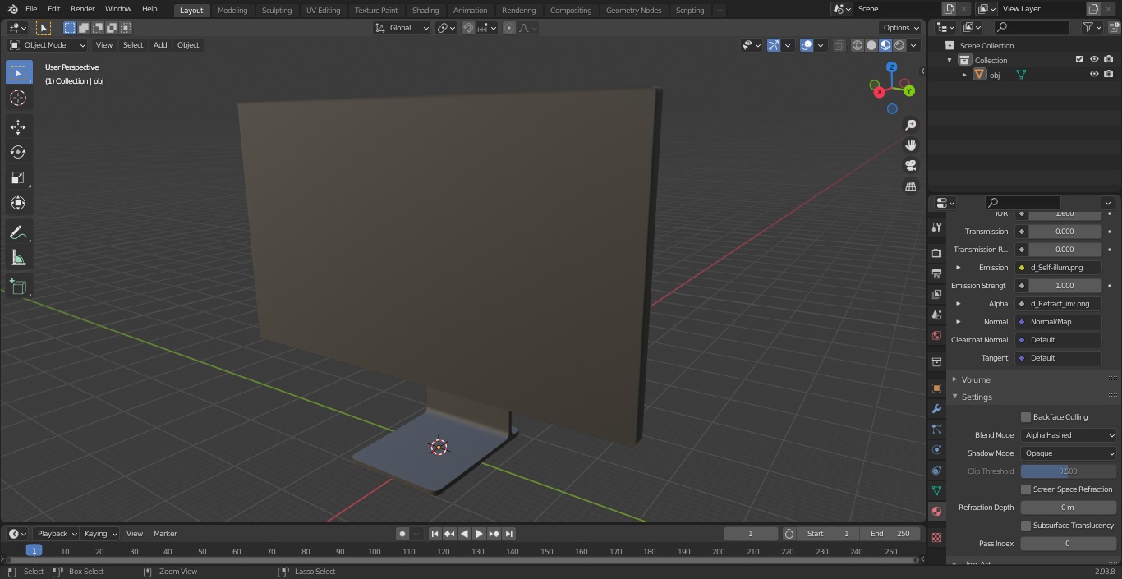
Task: Adjust the Emission Strength value slider
Action: (x=1065, y=286)
